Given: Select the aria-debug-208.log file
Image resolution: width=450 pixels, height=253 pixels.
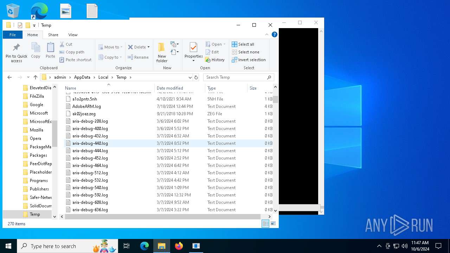Looking at the screenshot, I should click(90, 121).
